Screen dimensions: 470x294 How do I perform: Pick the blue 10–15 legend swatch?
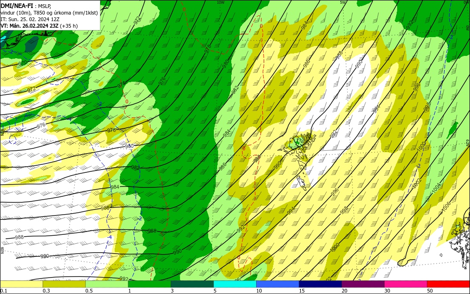278,284
